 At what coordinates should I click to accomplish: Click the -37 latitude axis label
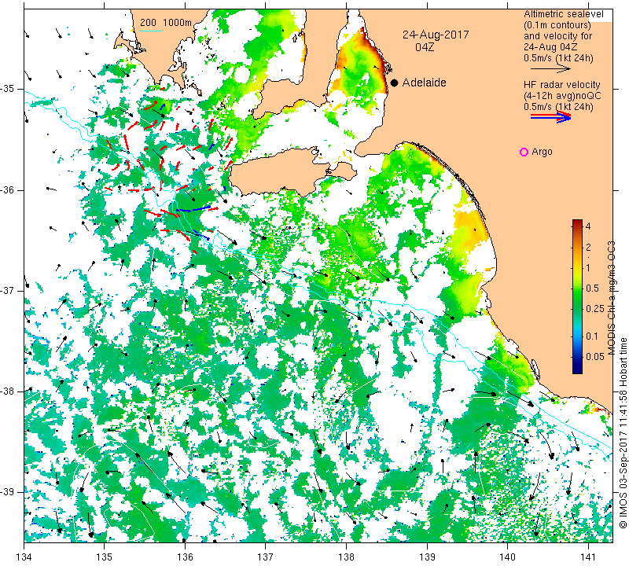pyautogui.click(x=8, y=290)
